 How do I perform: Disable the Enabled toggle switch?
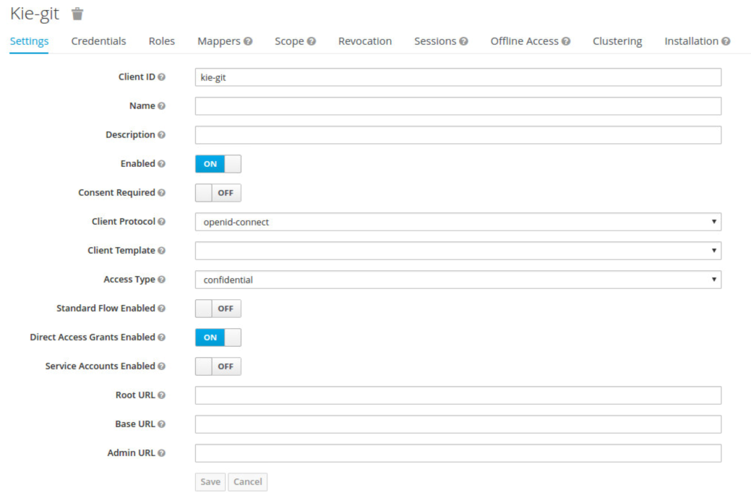pyautogui.click(x=218, y=164)
